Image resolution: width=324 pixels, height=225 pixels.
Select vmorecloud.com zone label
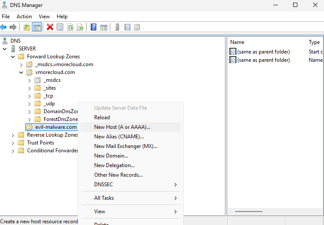tap(55, 72)
